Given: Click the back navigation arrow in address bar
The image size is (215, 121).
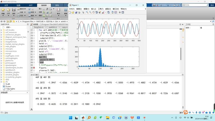Looking at the screenshot, I should 1,22.
